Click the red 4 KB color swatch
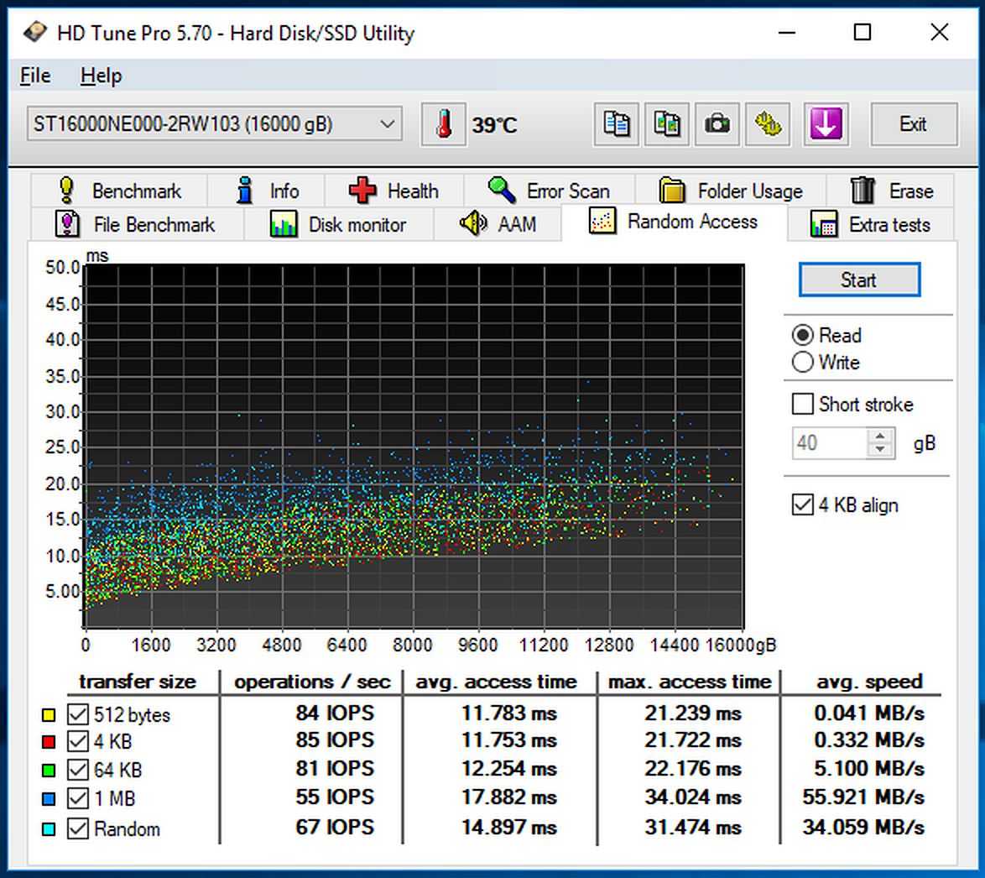 click(x=49, y=742)
